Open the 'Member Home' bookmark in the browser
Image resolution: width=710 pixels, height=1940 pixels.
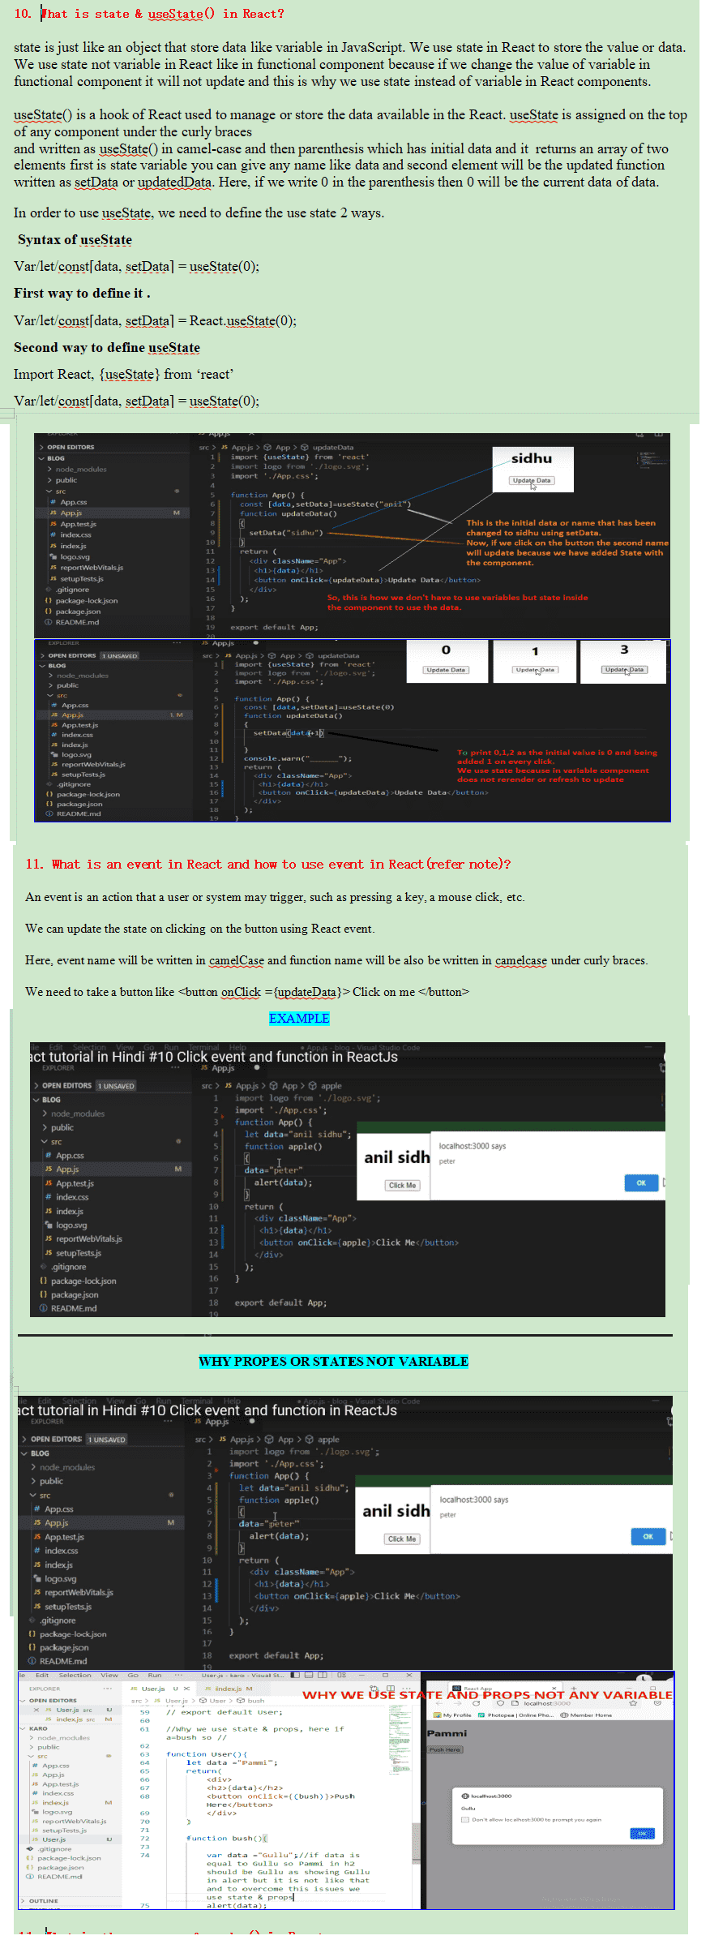point(586,1715)
